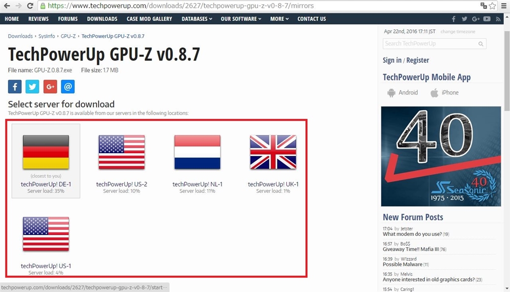
Task: Open YouTube icon in the top navigation bar
Action: tap(487, 19)
